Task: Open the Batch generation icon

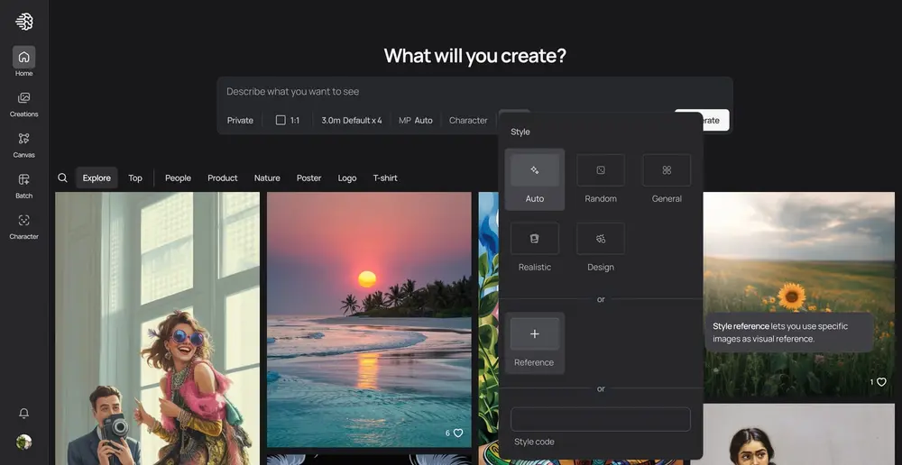Action: click(23, 185)
